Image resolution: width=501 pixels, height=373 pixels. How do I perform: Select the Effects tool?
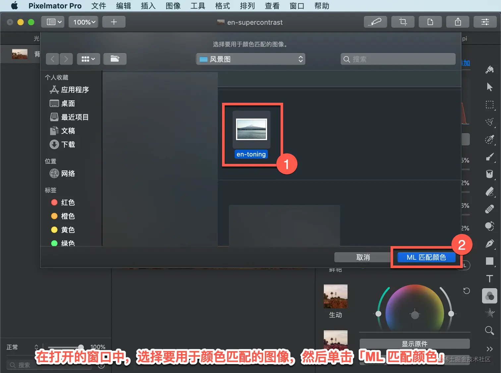pos(489,313)
